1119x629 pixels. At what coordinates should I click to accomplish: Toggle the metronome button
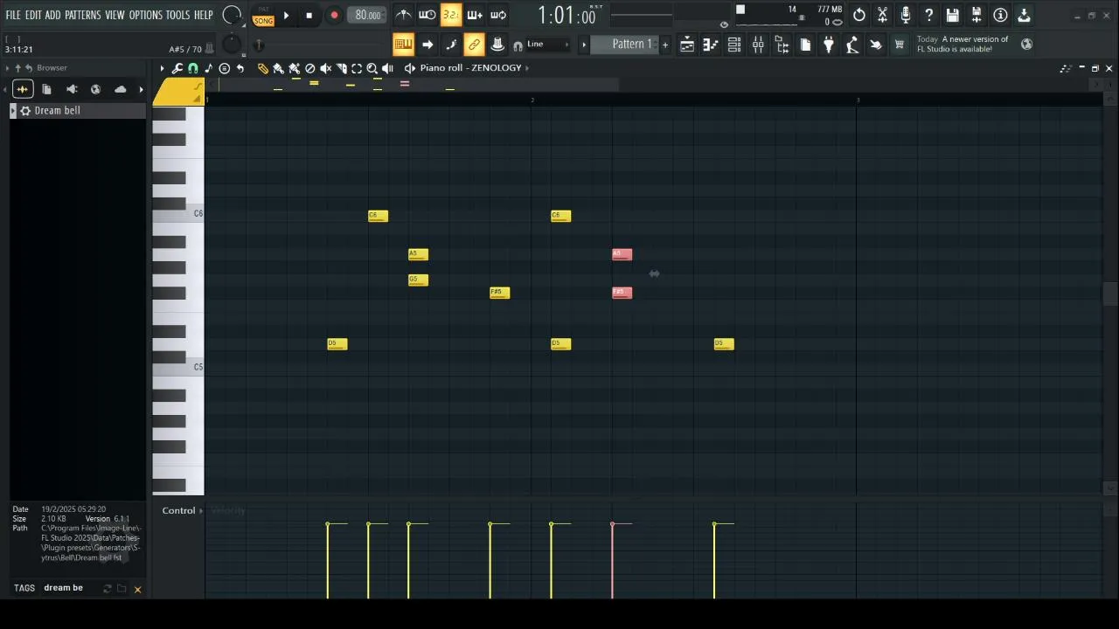[x=403, y=15]
